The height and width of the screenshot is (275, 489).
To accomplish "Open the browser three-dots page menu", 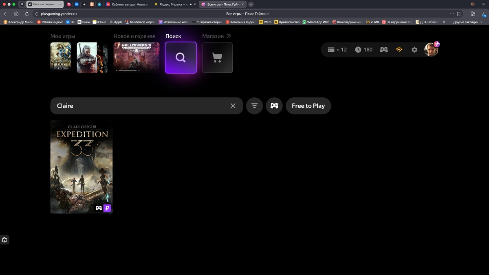I will pyautogui.click(x=452, y=13).
